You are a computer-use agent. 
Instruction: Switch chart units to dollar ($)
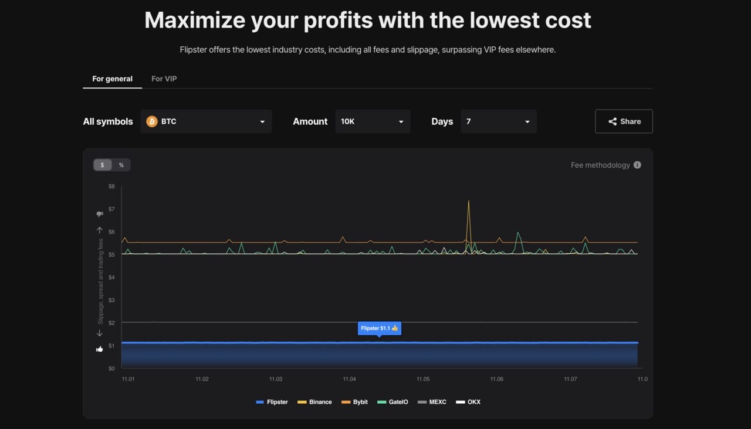tap(103, 165)
